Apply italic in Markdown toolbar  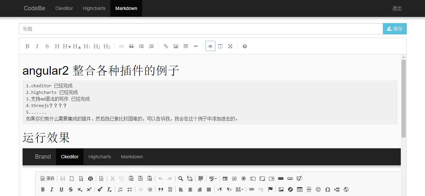[37, 46]
